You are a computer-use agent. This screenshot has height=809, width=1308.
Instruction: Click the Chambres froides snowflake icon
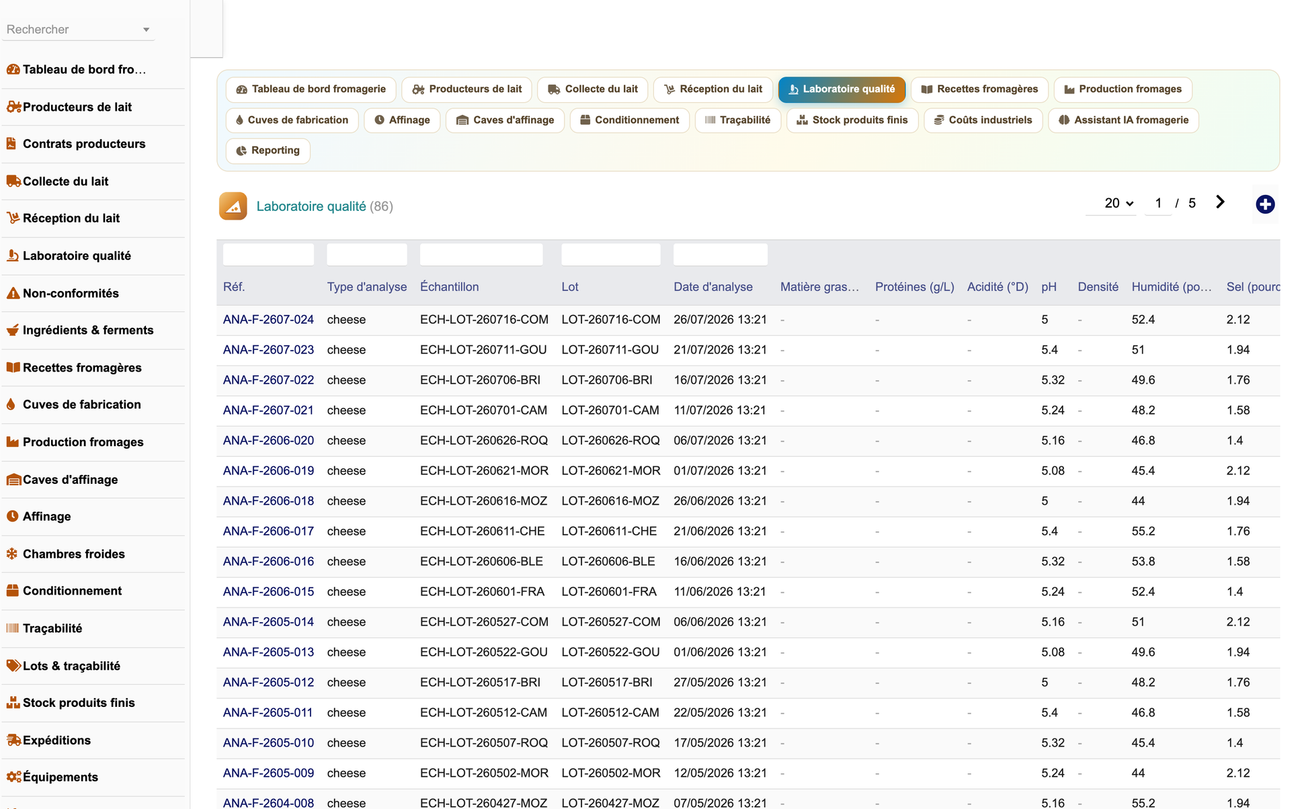tap(12, 554)
